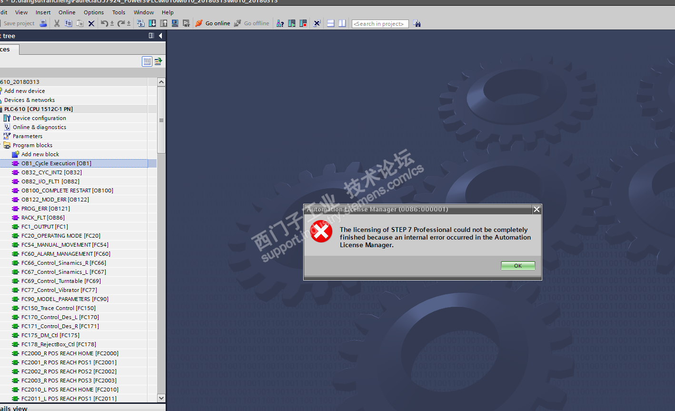This screenshot has width=675, height=411.
Task: Open the Tools menu
Action: [x=119, y=12]
